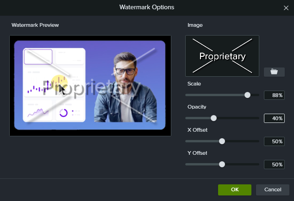Select the X Offset slider handle
294x201 pixels.
pyautogui.click(x=222, y=141)
